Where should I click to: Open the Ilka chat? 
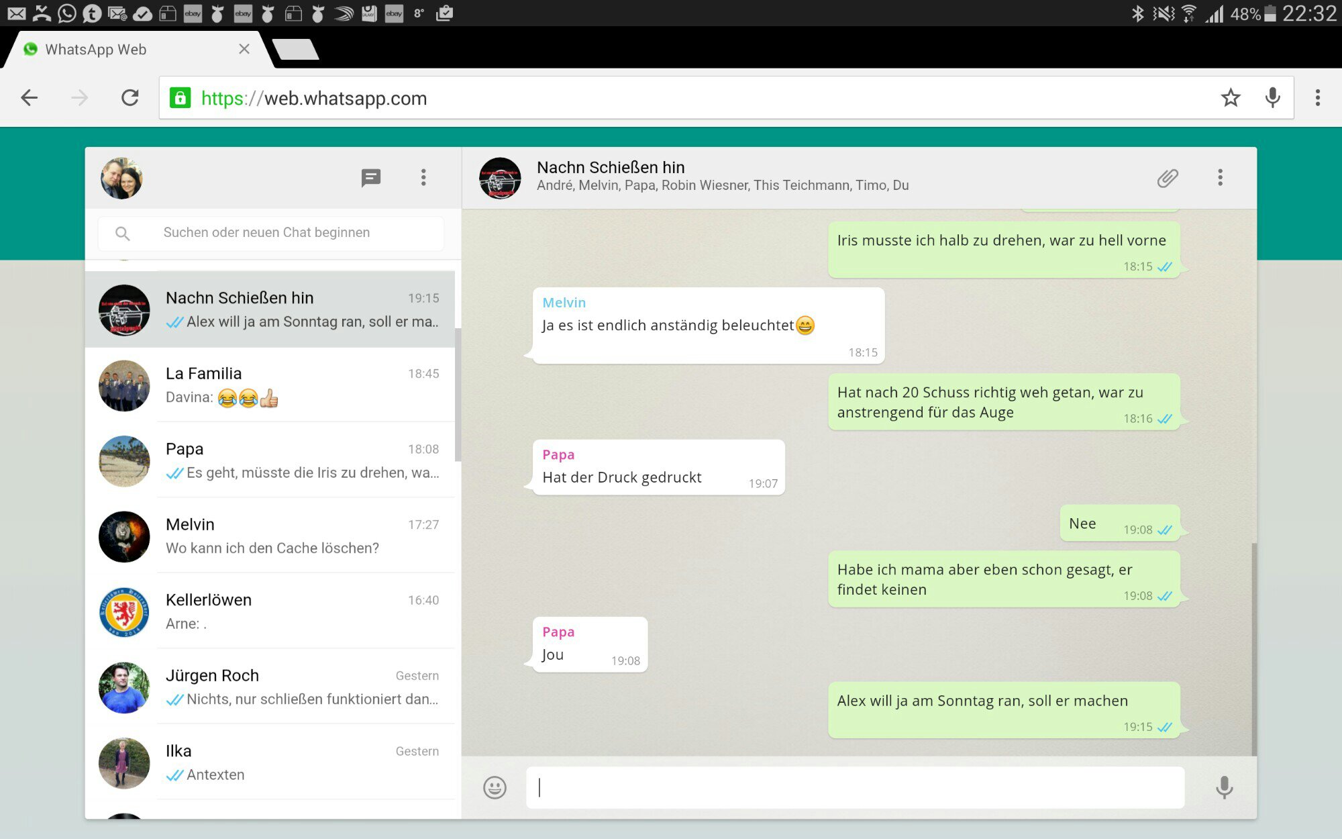[x=270, y=762]
